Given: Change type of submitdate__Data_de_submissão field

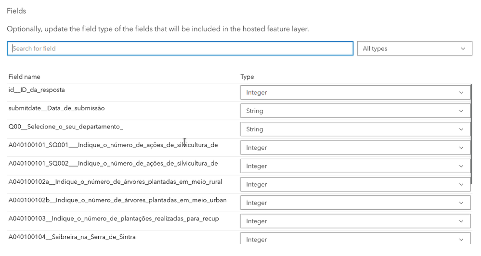Looking at the screenshot, I should [x=355, y=111].
